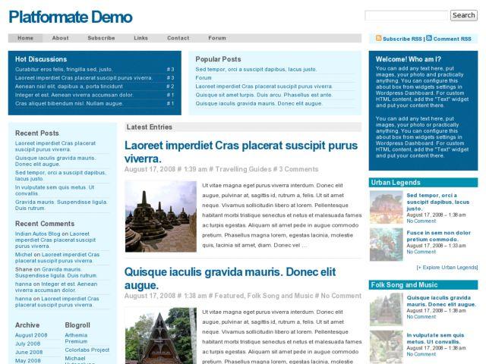Open the May 2008 archive
This screenshot has width=486, height=364.
28,361
